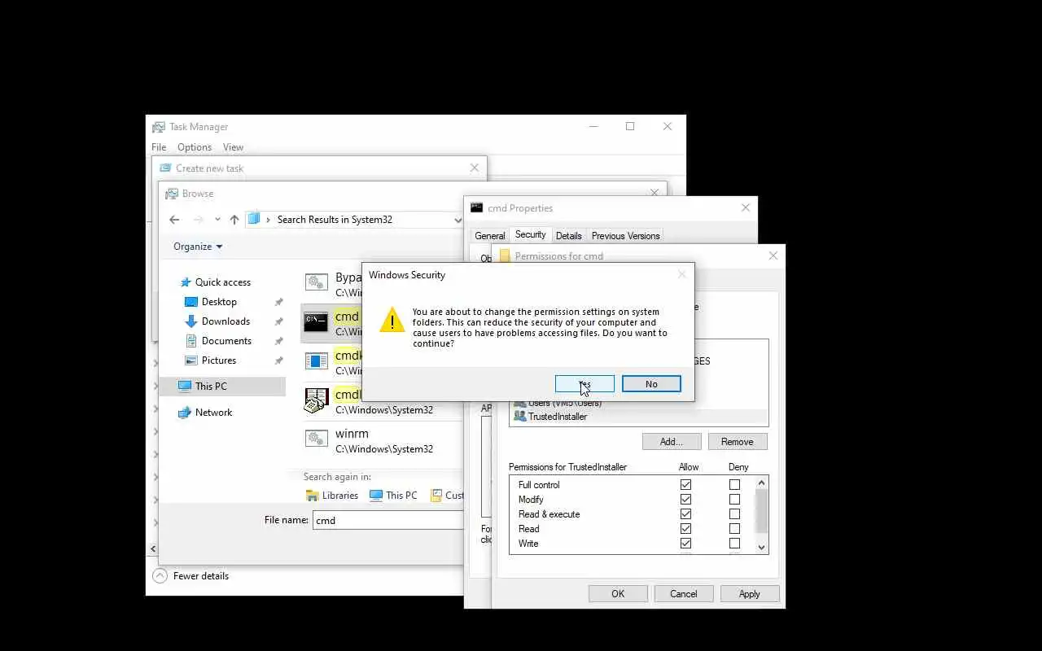Switch to General tab in cmd Properties
Screen dimensions: 1042x651
click(x=490, y=236)
